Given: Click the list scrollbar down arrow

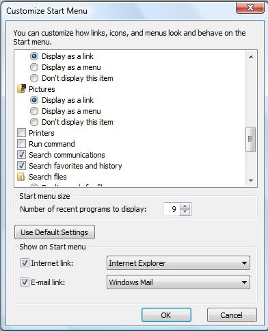Looking at the screenshot, I should 251,181.
